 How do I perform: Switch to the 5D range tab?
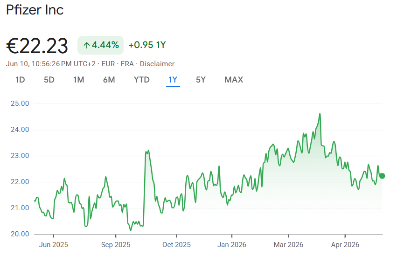point(49,80)
